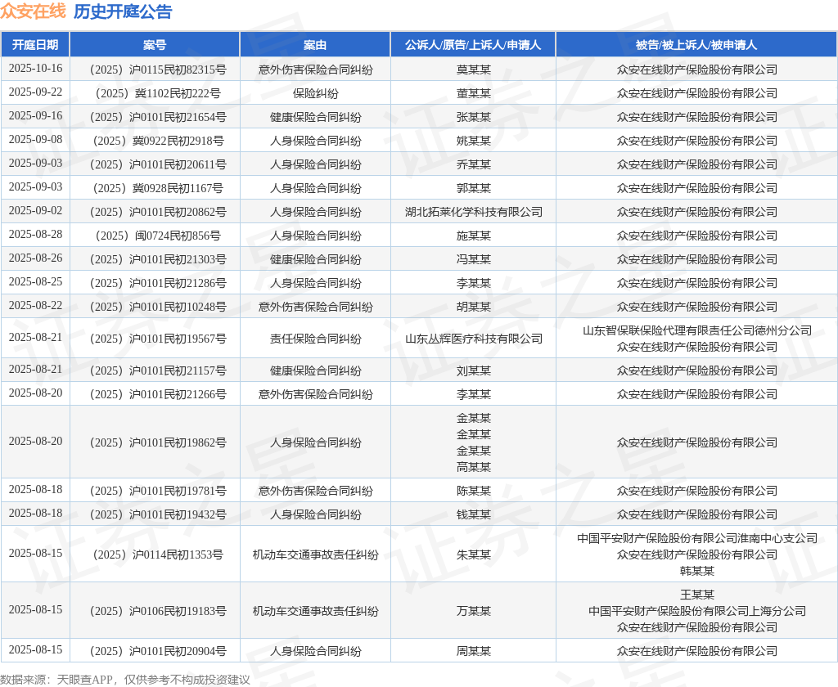
Task: Select the 开庭日期 column header
Action: [35, 45]
